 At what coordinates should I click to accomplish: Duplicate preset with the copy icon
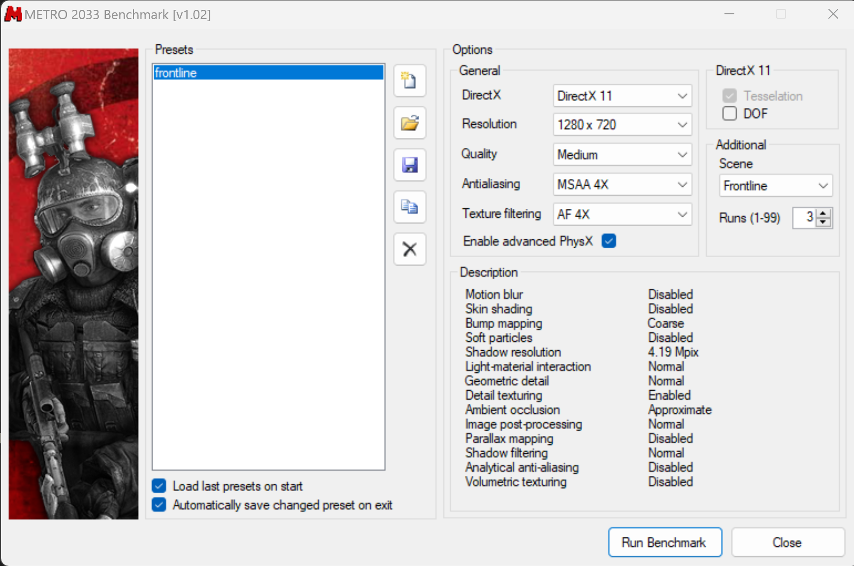(409, 207)
